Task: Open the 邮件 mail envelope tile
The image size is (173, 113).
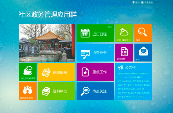Action: (143, 53)
